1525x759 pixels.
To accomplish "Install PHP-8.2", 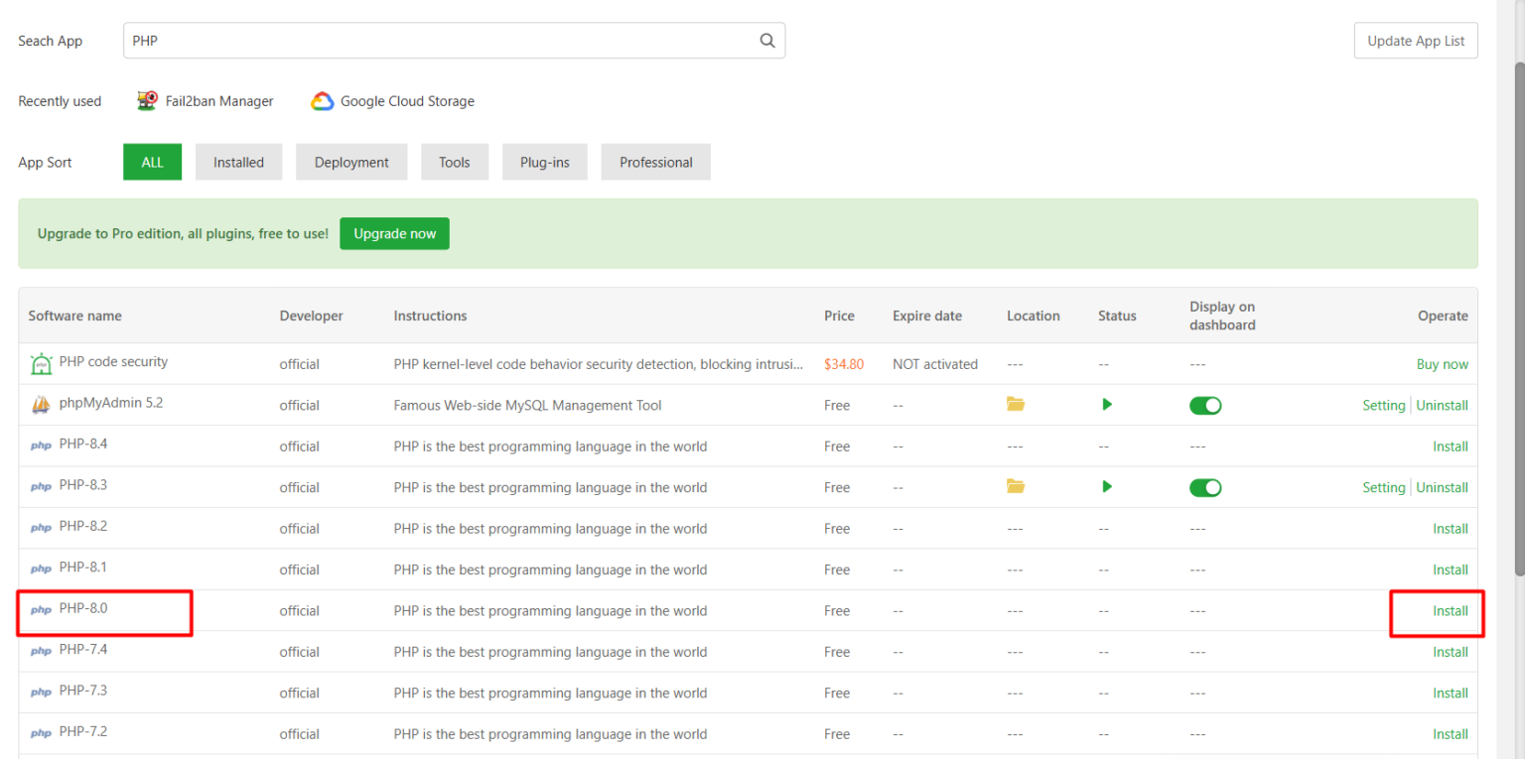I will (x=1450, y=529).
